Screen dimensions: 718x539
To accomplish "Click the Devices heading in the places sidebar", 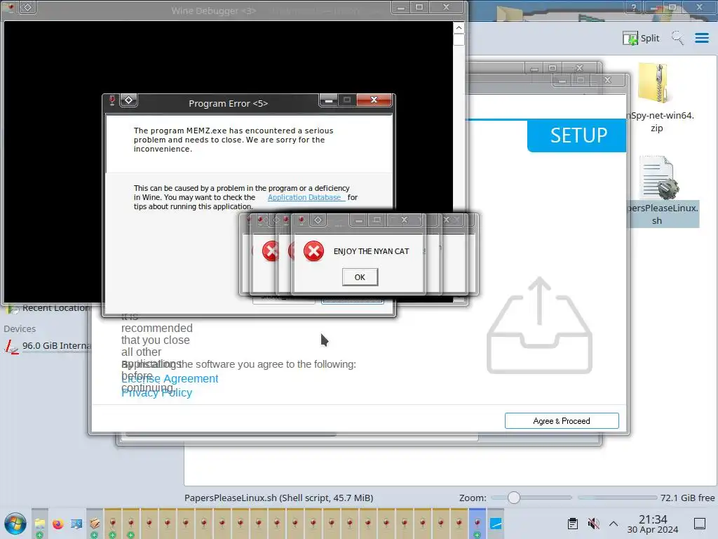I will [x=20, y=328].
